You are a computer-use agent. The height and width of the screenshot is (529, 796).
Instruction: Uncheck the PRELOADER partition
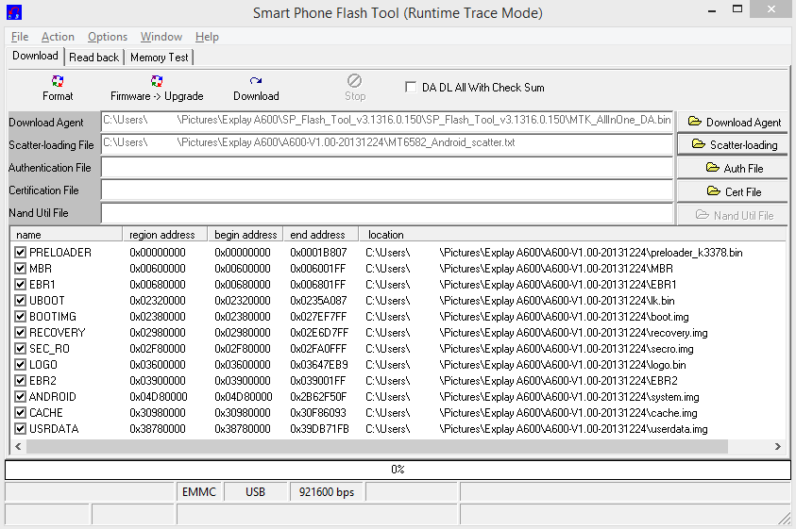click(x=21, y=253)
